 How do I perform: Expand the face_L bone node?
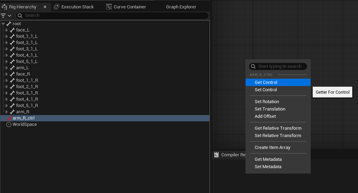tap(7, 30)
